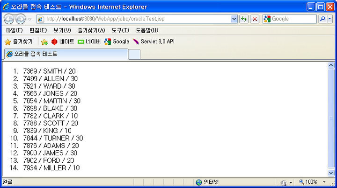Click the row 7499 / ALLEN / 30
337x188 pixels.
(x=51, y=78)
